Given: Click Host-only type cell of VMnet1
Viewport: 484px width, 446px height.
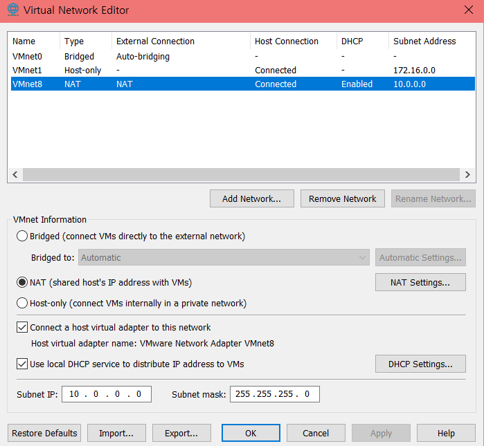Looking at the screenshot, I should coord(82,71).
